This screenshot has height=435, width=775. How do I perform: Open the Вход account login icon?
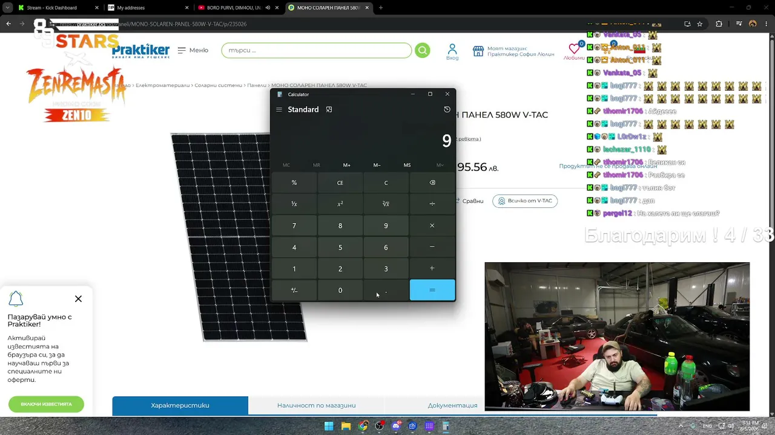coord(452,51)
